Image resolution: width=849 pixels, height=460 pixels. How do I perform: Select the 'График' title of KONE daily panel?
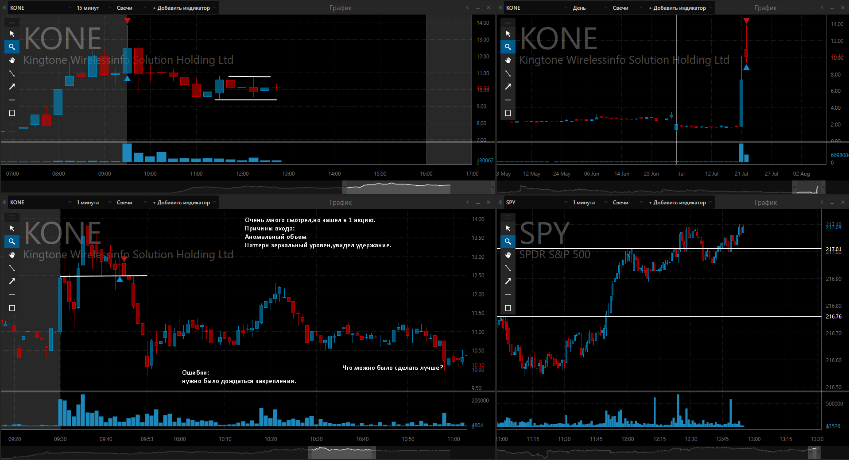(766, 8)
